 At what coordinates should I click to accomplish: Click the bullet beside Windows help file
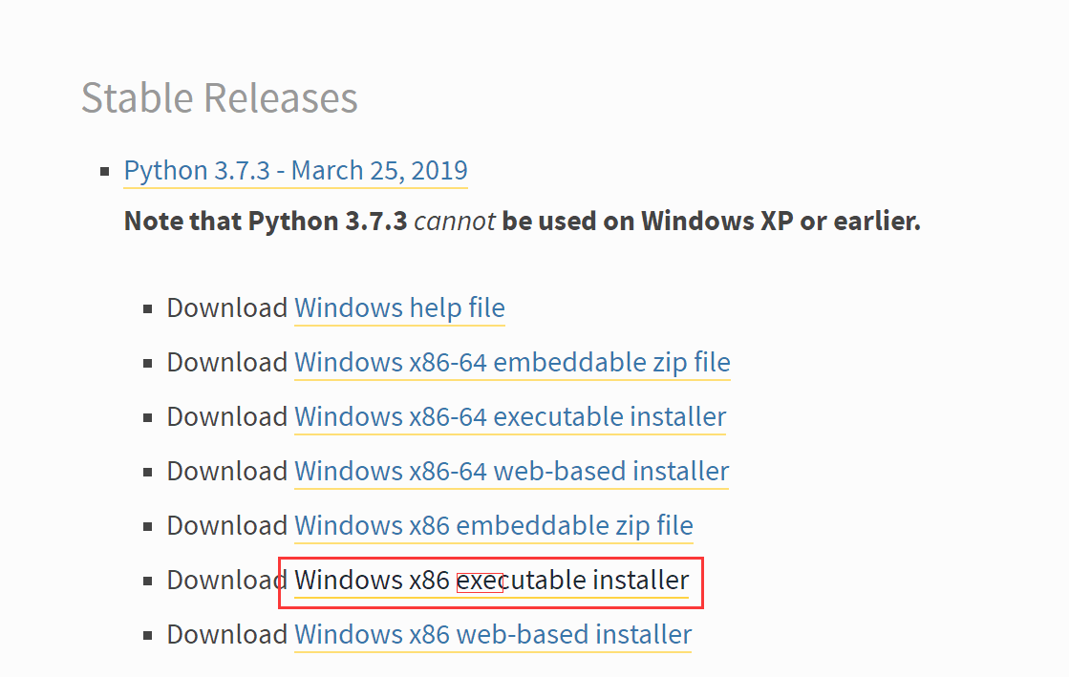pyautogui.click(x=148, y=309)
